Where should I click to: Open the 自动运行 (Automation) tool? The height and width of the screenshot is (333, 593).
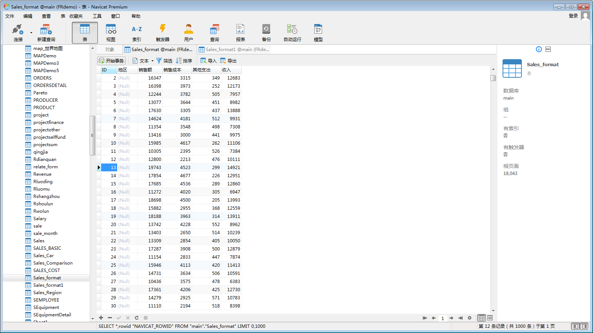(292, 33)
